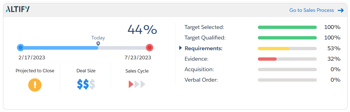The image size is (350, 112).
Task: Click the Altify logo
Action: tap(18, 10)
